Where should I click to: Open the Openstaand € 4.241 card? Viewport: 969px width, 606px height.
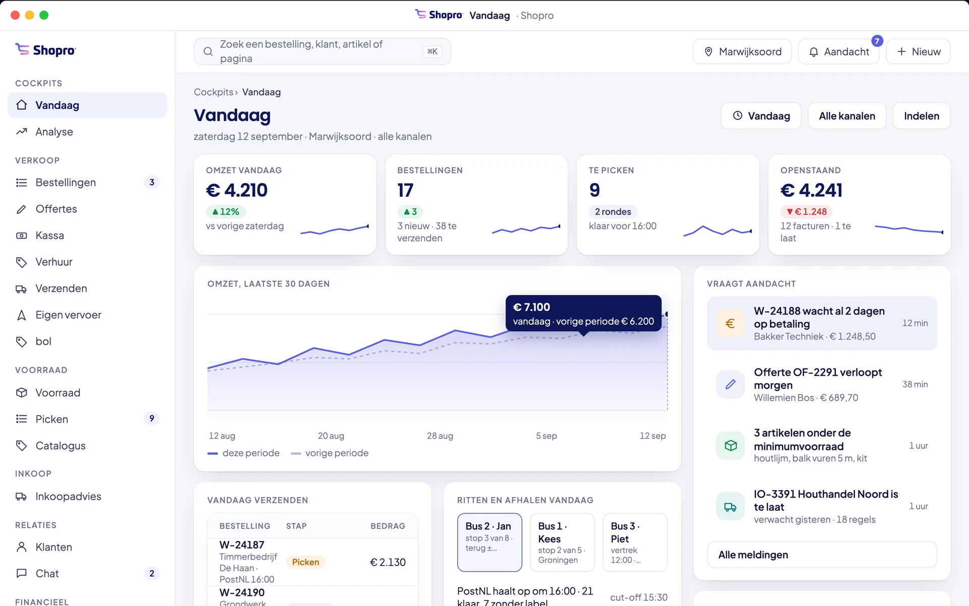tap(859, 205)
